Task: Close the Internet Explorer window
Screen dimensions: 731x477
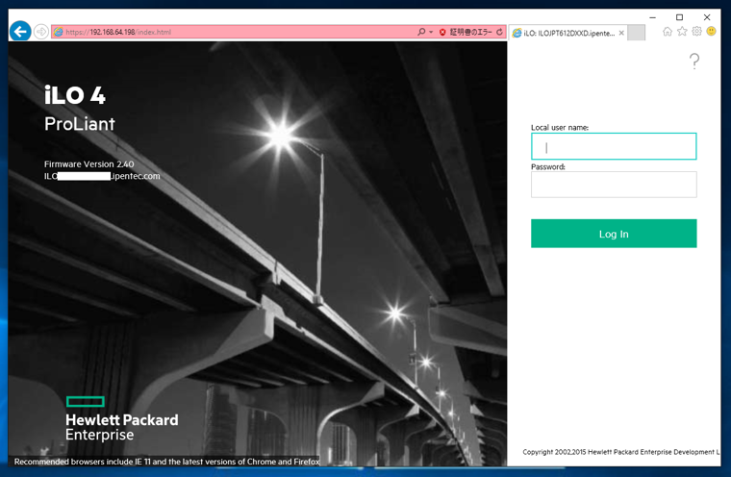Action: pos(707,17)
